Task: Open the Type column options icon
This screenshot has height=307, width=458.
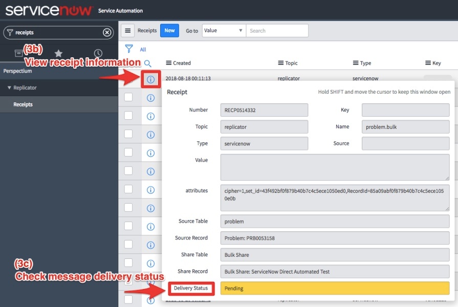Action: 356,63
